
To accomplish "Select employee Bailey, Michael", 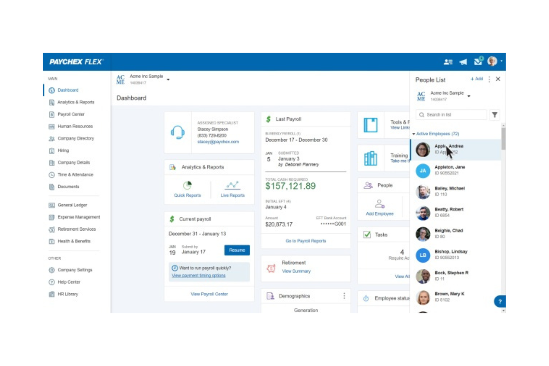I will point(456,192).
